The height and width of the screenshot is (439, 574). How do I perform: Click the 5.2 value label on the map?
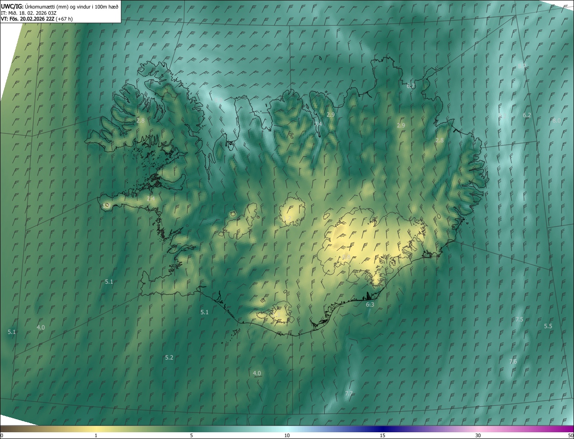(x=169, y=357)
